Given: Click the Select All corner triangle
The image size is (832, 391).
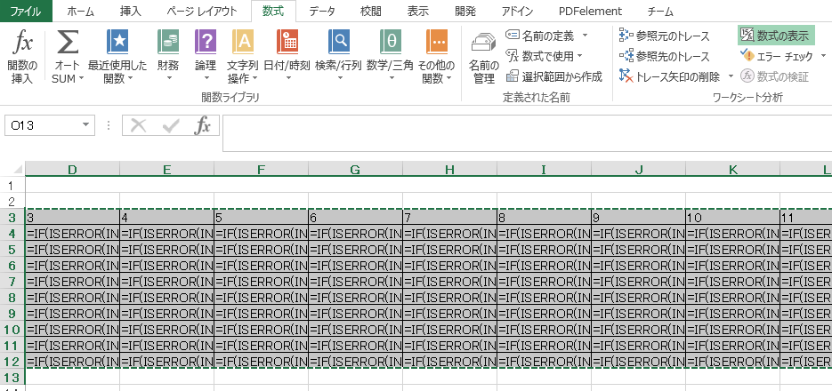Looking at the screenshot, I should [x=17, y=170].
